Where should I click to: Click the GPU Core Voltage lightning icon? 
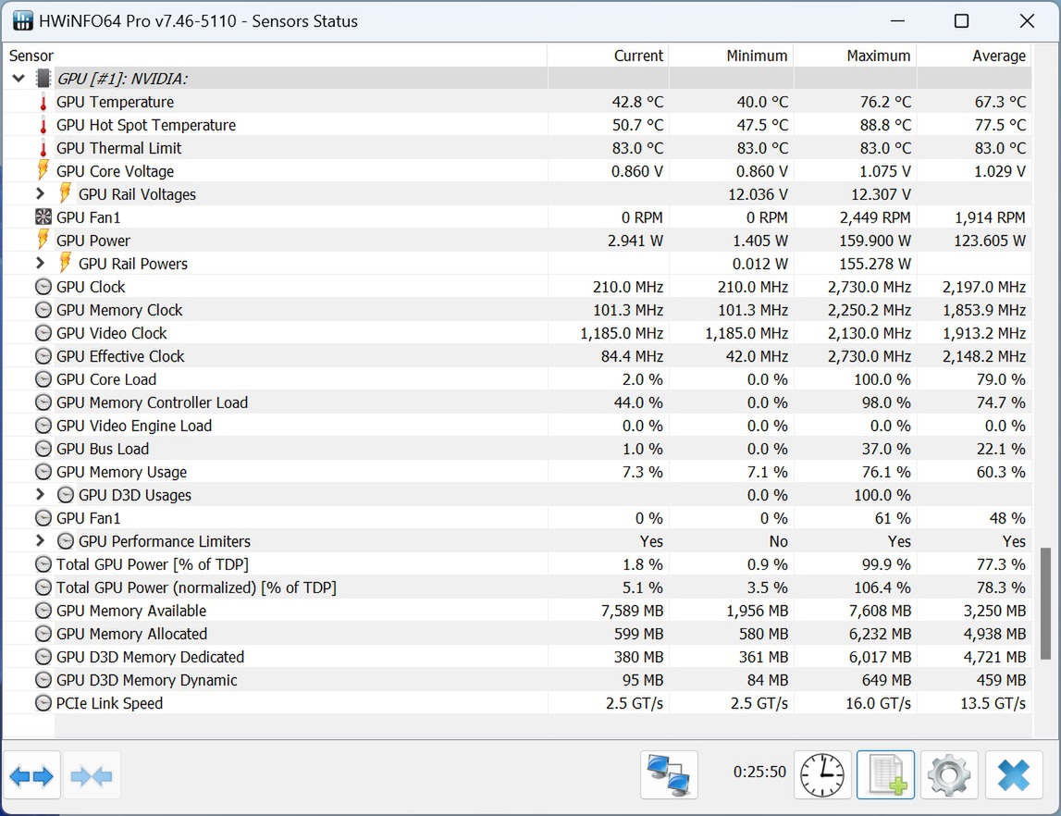43,170
